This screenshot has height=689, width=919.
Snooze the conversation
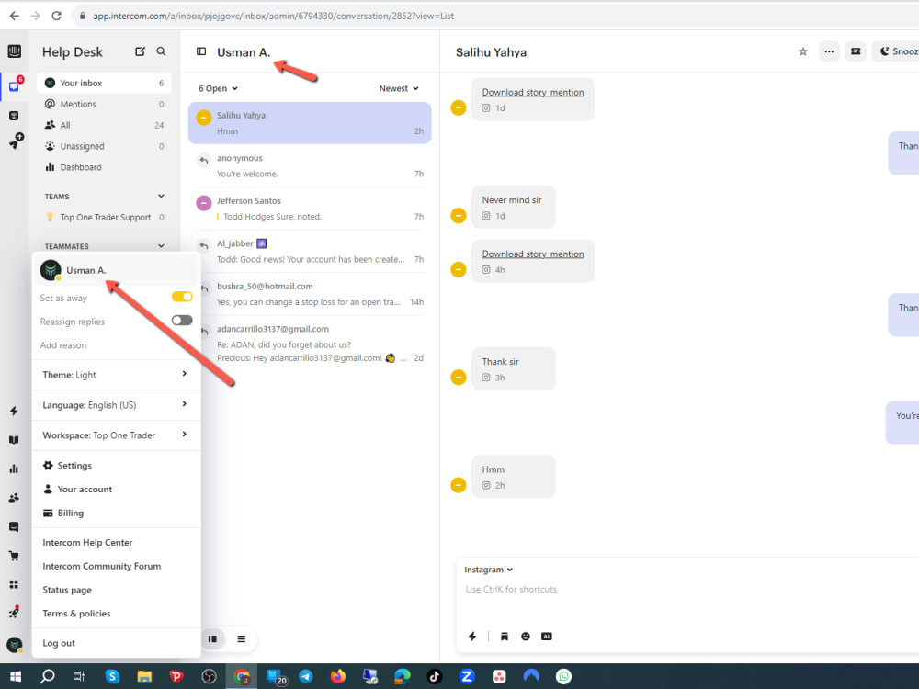point(896,51)
